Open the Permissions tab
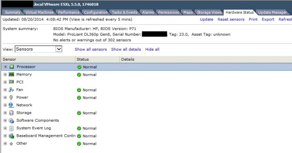292x153 pixels. [169, 12]
